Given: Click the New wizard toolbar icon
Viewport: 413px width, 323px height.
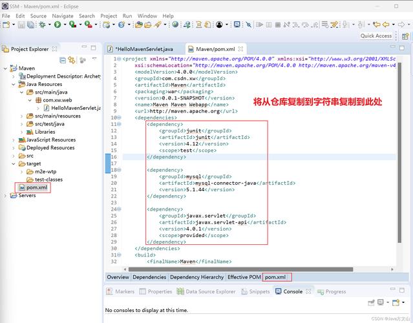Looking at the screenshot, I should (x=6, y=25).
